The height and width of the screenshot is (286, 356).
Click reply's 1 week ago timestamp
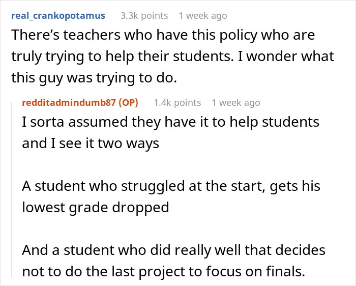coord(236,103)
